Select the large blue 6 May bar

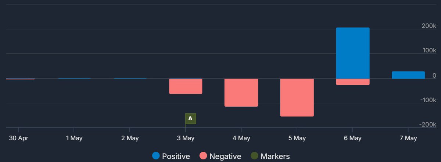[x=352, y=53]
